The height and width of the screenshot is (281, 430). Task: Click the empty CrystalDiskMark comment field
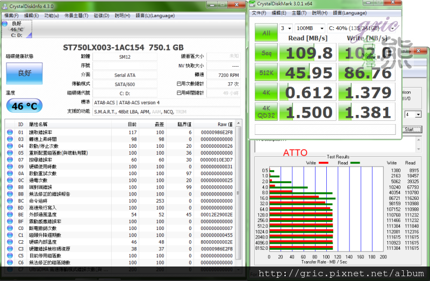coord(325,129)
